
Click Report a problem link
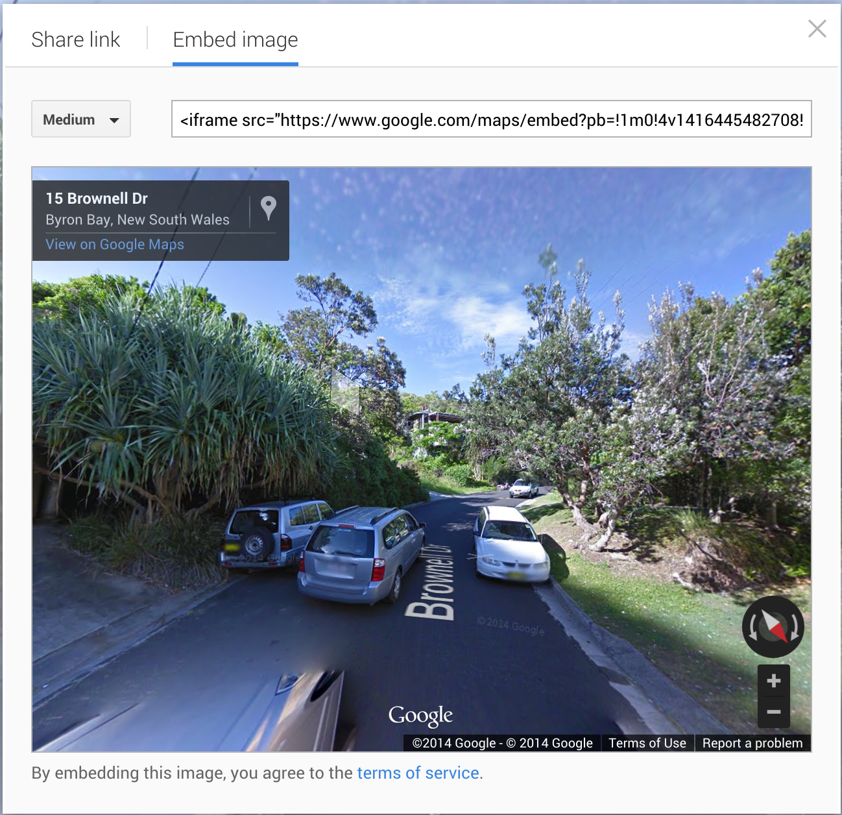click(x=752, y=743)
